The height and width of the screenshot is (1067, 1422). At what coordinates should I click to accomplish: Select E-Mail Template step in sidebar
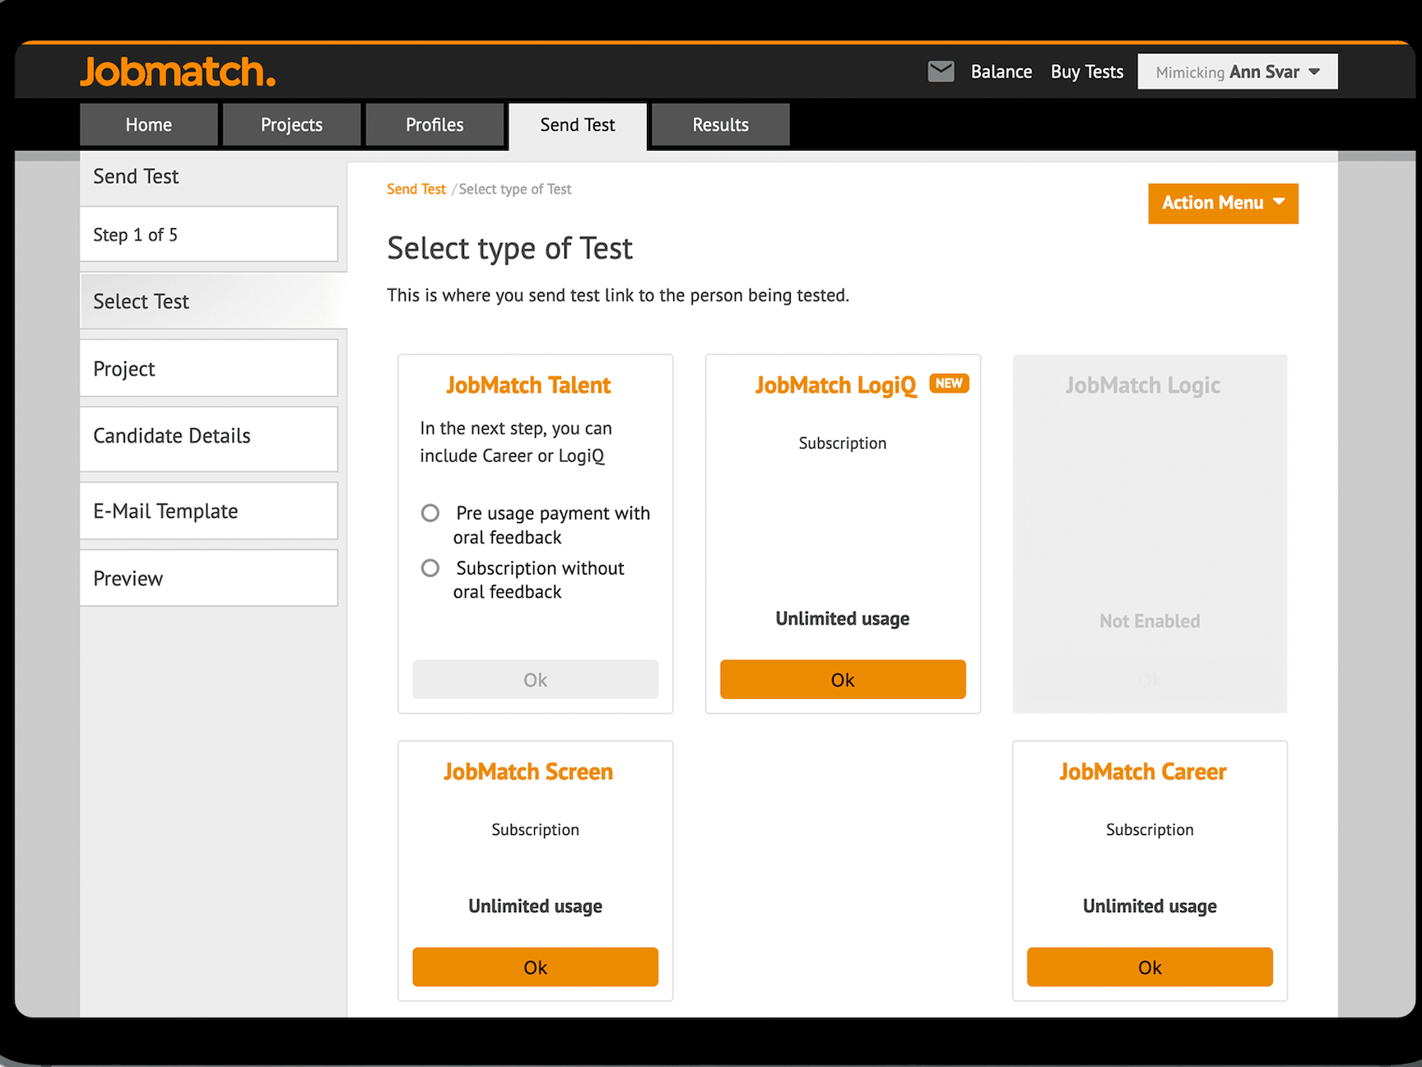[x=209, y=511]
